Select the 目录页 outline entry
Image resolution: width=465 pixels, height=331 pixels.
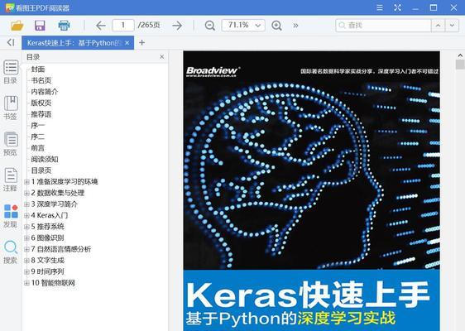(x=41, y=170)
